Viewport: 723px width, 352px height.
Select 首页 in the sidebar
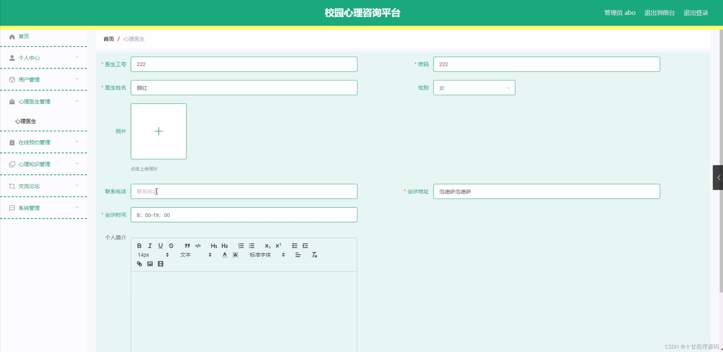coord(24,36)
